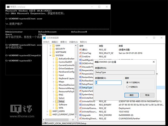Expand the SOFTWARE key under HKEY_LOCAL_MACHINE
The image size is (168, 126).
click(50, 52)
